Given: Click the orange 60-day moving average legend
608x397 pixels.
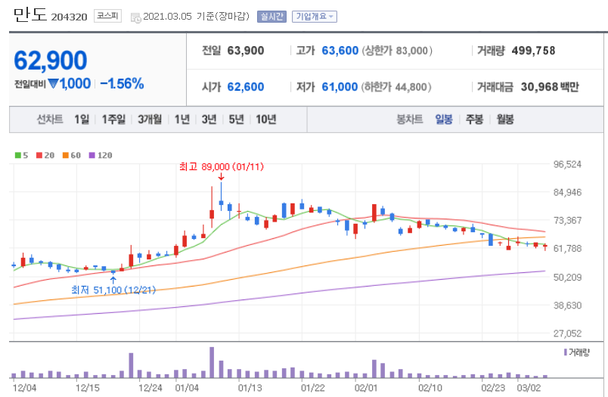Looking at the screenshot, I should point(71,156).
